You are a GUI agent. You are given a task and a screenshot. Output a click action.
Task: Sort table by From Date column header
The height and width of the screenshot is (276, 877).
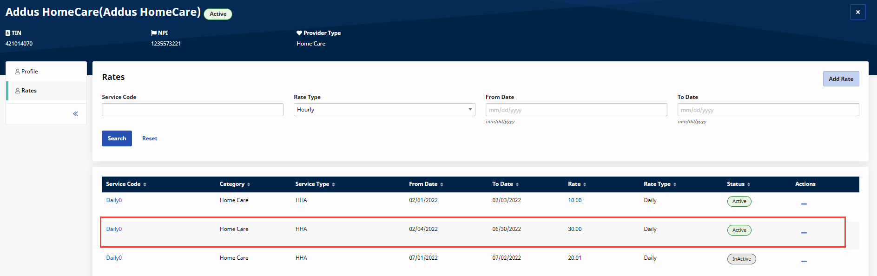pyautogui.click(x=426, y=184)
